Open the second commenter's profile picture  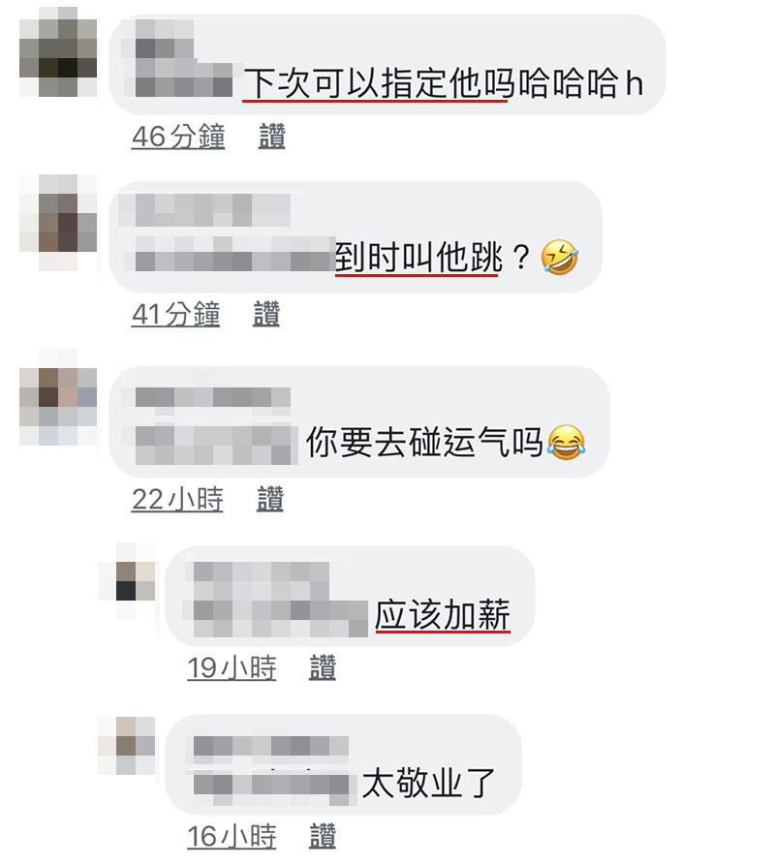pos(58,223)
